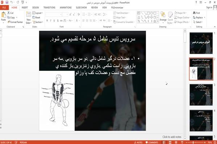Start slide show from Quick Access Toolbar icon
The image size is (217, 144).
tap(22, 2)
